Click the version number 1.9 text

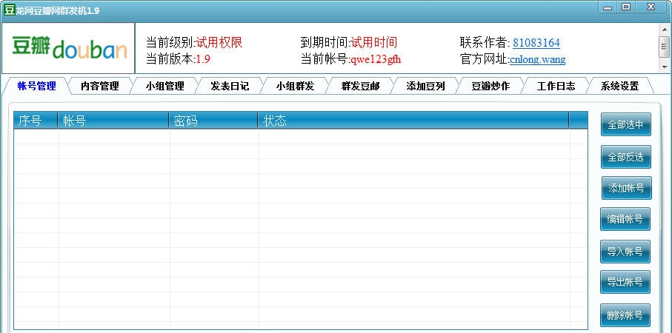tap(203, 59)
